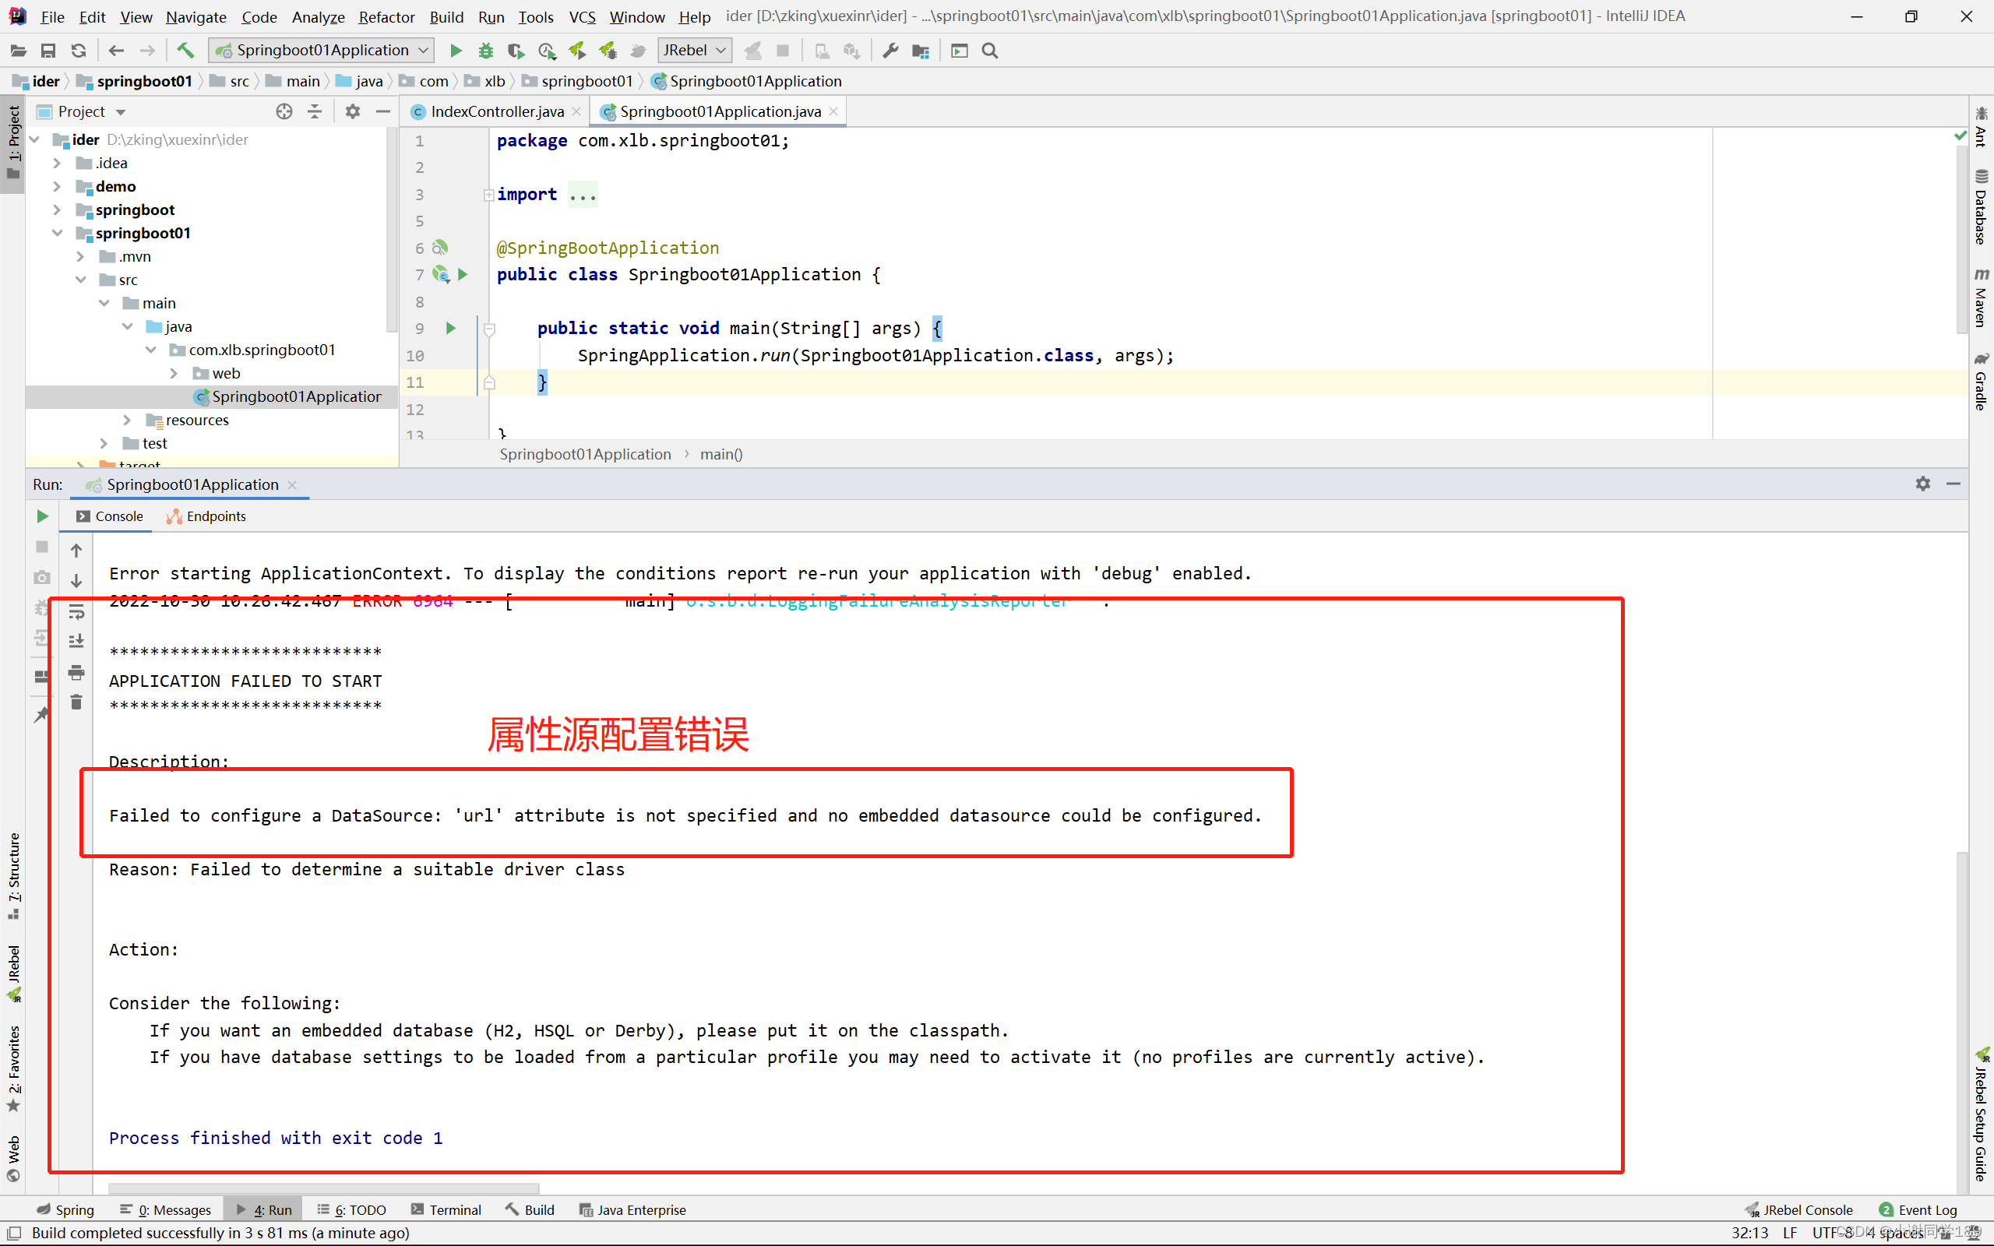Clear all console output trash icon
The image size is (1994, 1246).
point(76,702)
